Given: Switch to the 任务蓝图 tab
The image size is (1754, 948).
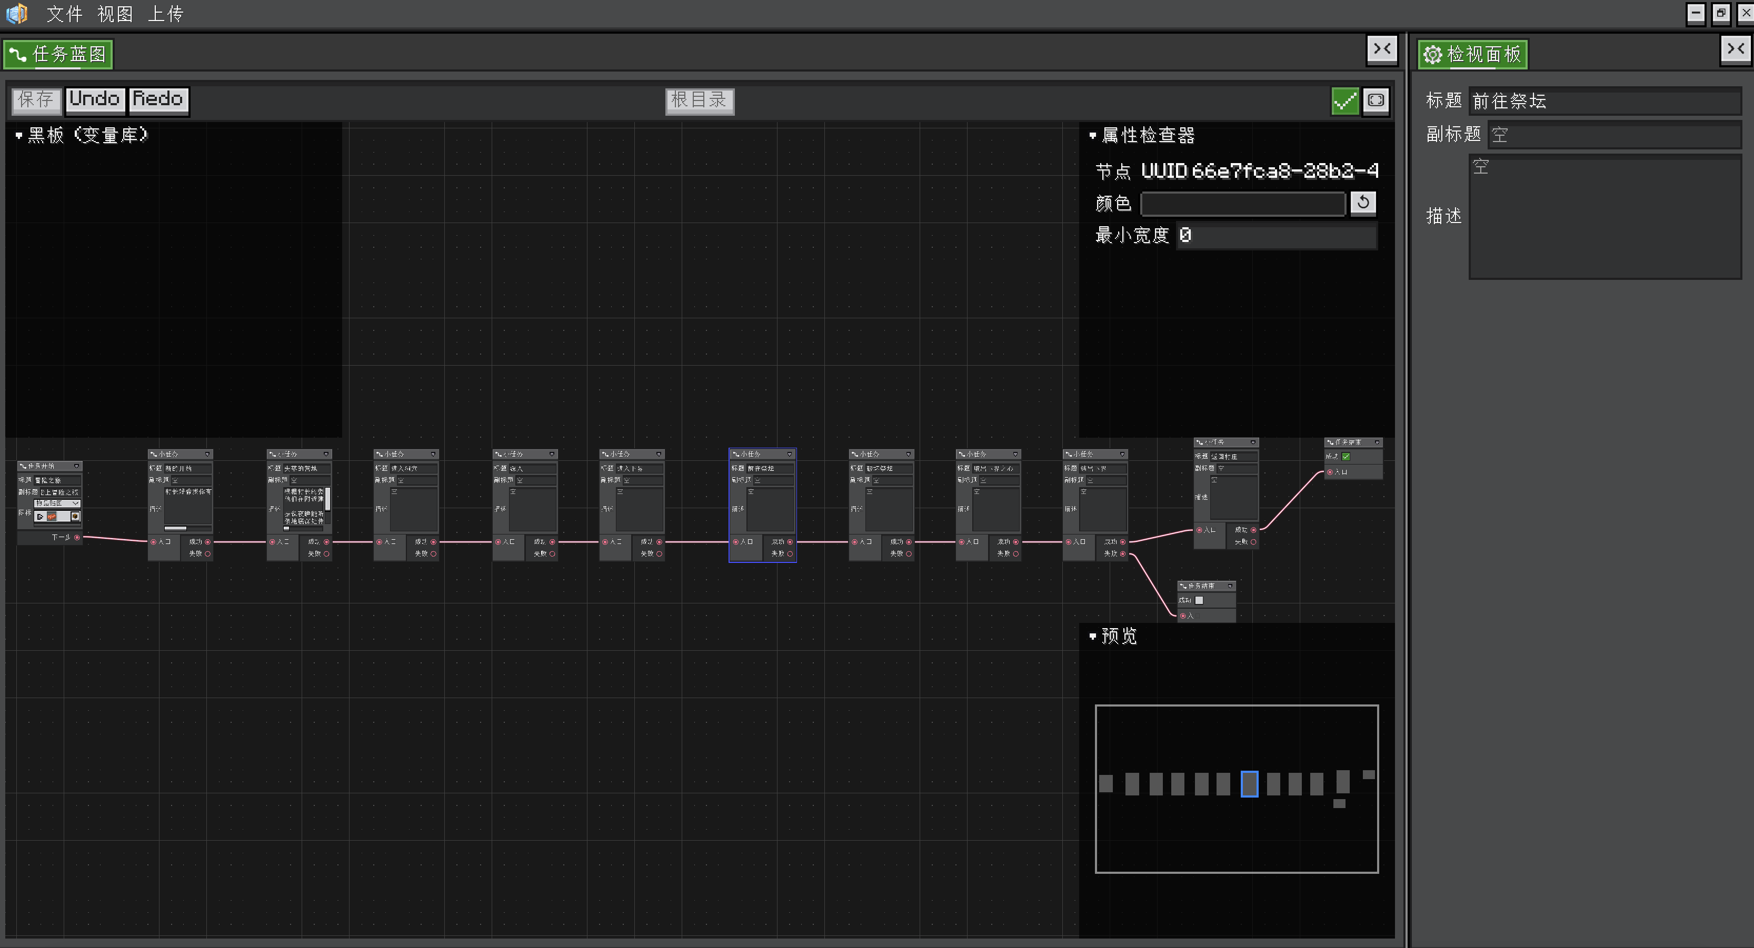Looking at the screenshot, I should coord(58,54).
